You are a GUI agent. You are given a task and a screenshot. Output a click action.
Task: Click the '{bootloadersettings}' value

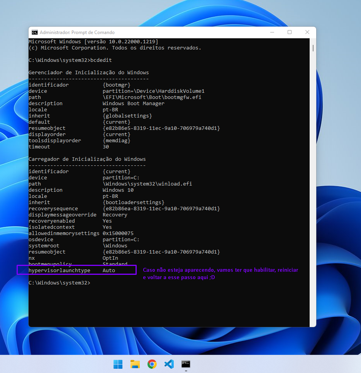click(133, 203)
